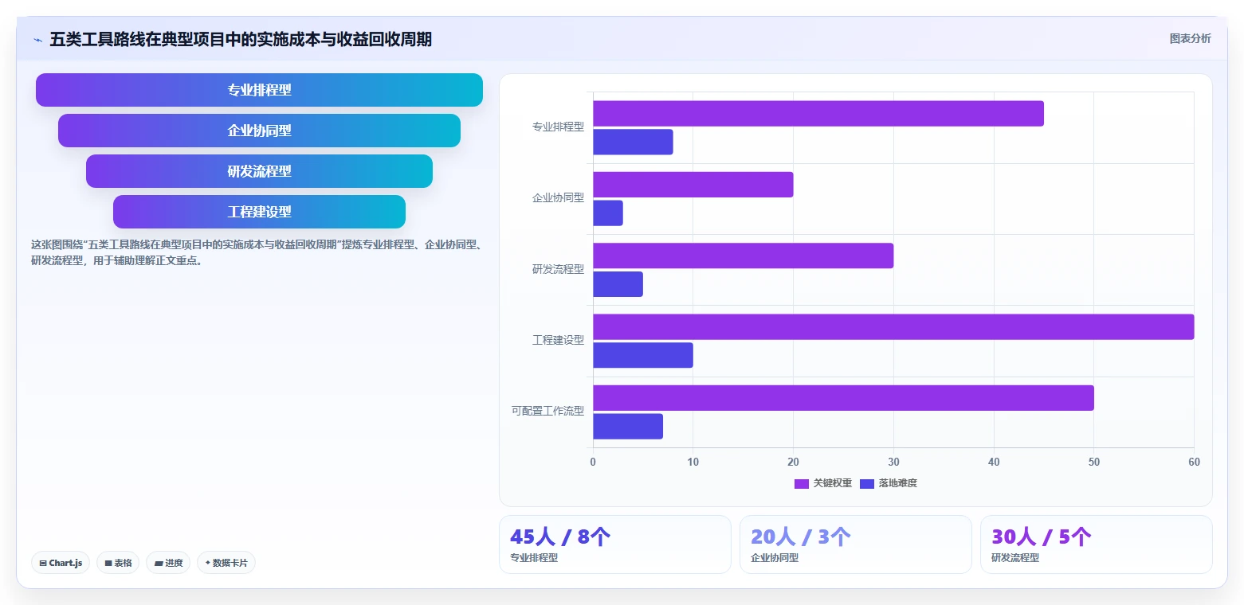The height and width of the screenshot is (605, 1244).
Task: Click the 可配置工作流型 关键权重 bar
Action: click(843, 398)
